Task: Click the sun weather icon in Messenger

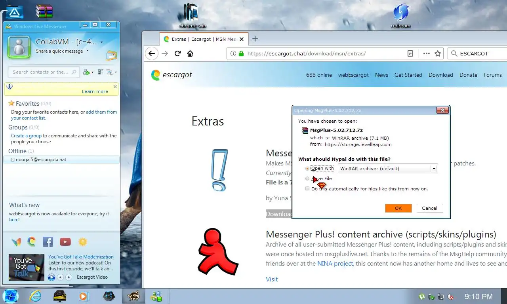Action: click(x=82, y=241)
